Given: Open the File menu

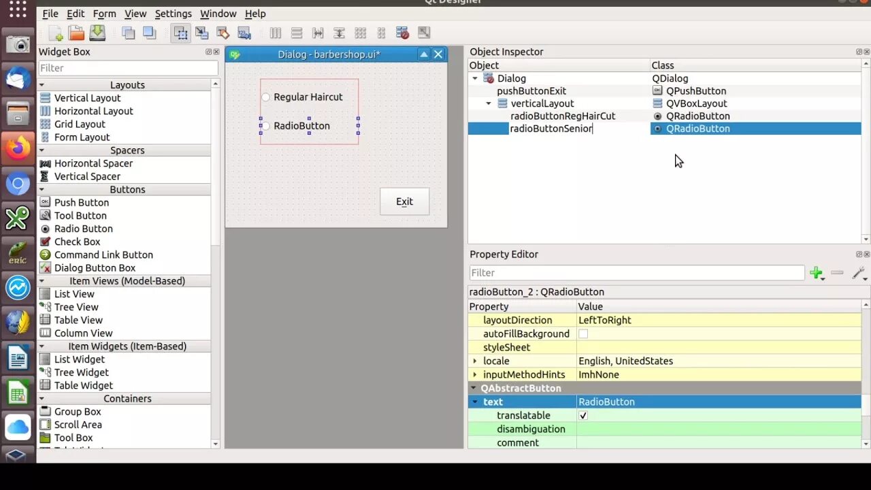Looking at the screenshot, I should 50,14.
